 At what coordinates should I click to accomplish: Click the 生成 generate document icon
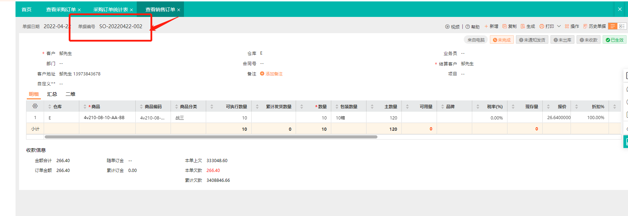[x=523, y=26]
